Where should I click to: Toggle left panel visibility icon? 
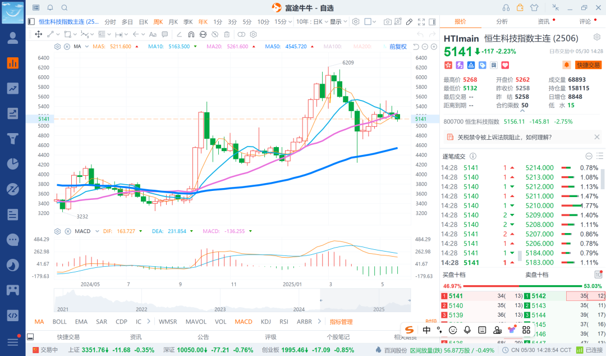pos(31,22)
